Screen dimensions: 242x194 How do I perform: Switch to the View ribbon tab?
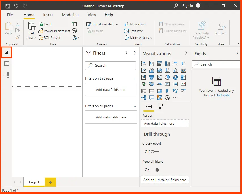pos(92,15)
